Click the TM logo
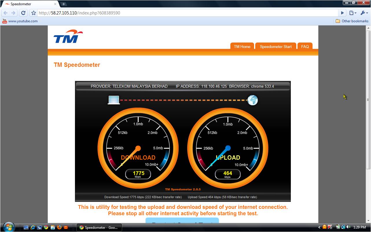The image size is (371, 232). point(68,36)
